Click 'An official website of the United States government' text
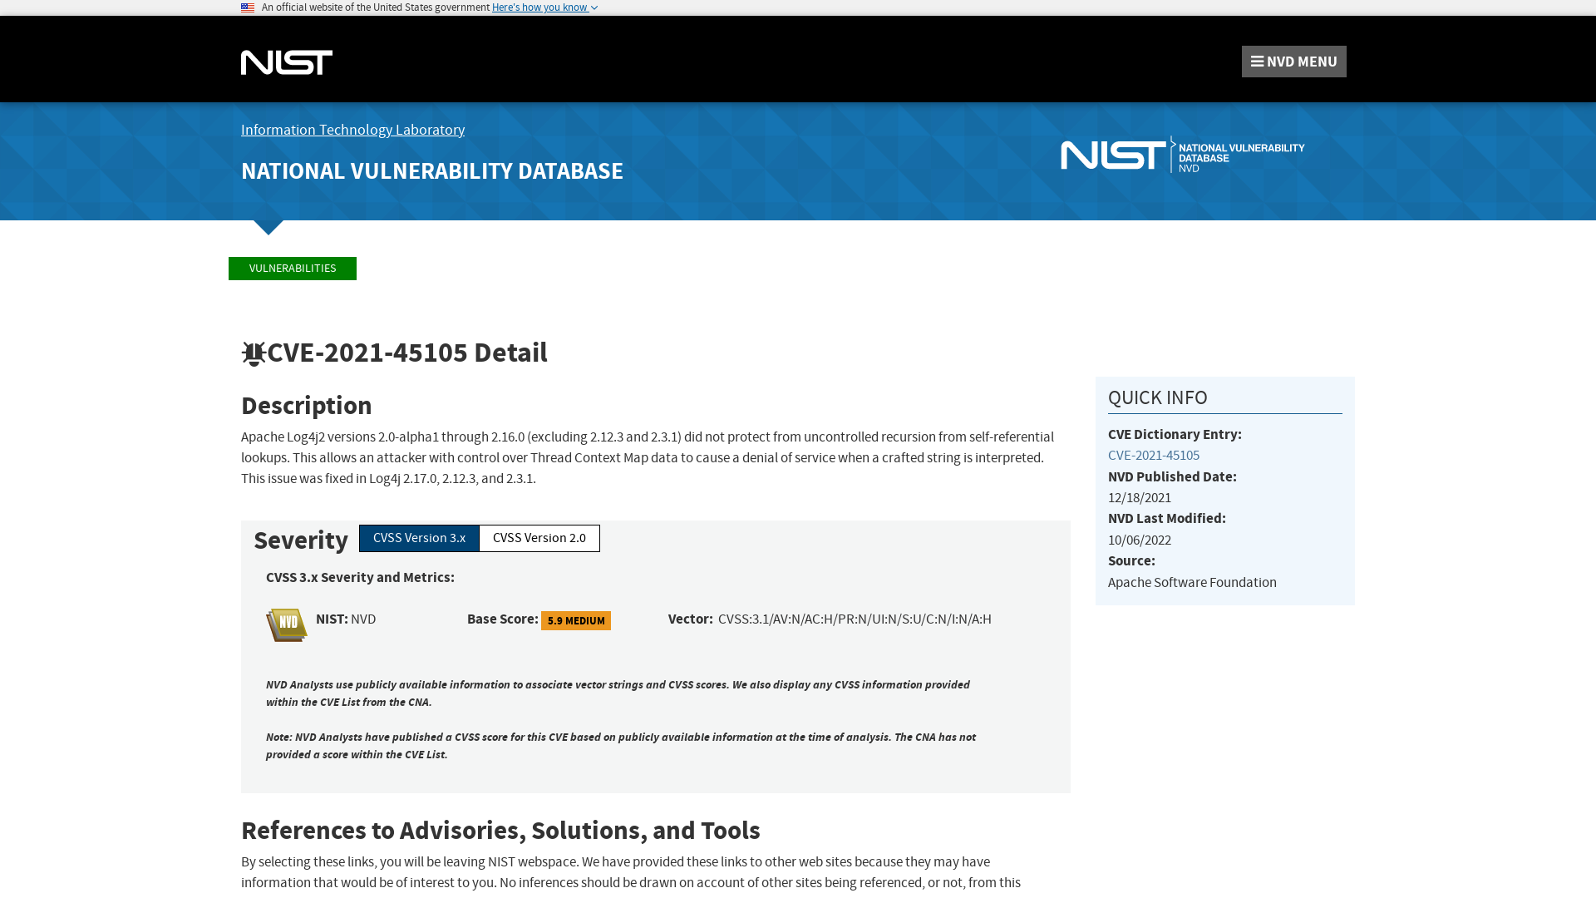The height and width of the screenshot is (898, 1596). click(376, 7)
